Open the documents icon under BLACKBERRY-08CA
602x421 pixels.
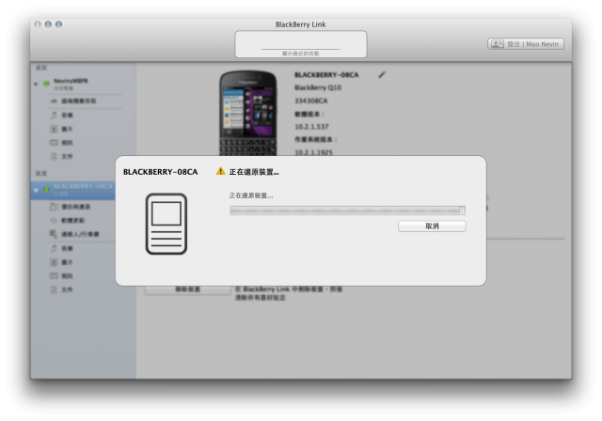coord(54,289)
